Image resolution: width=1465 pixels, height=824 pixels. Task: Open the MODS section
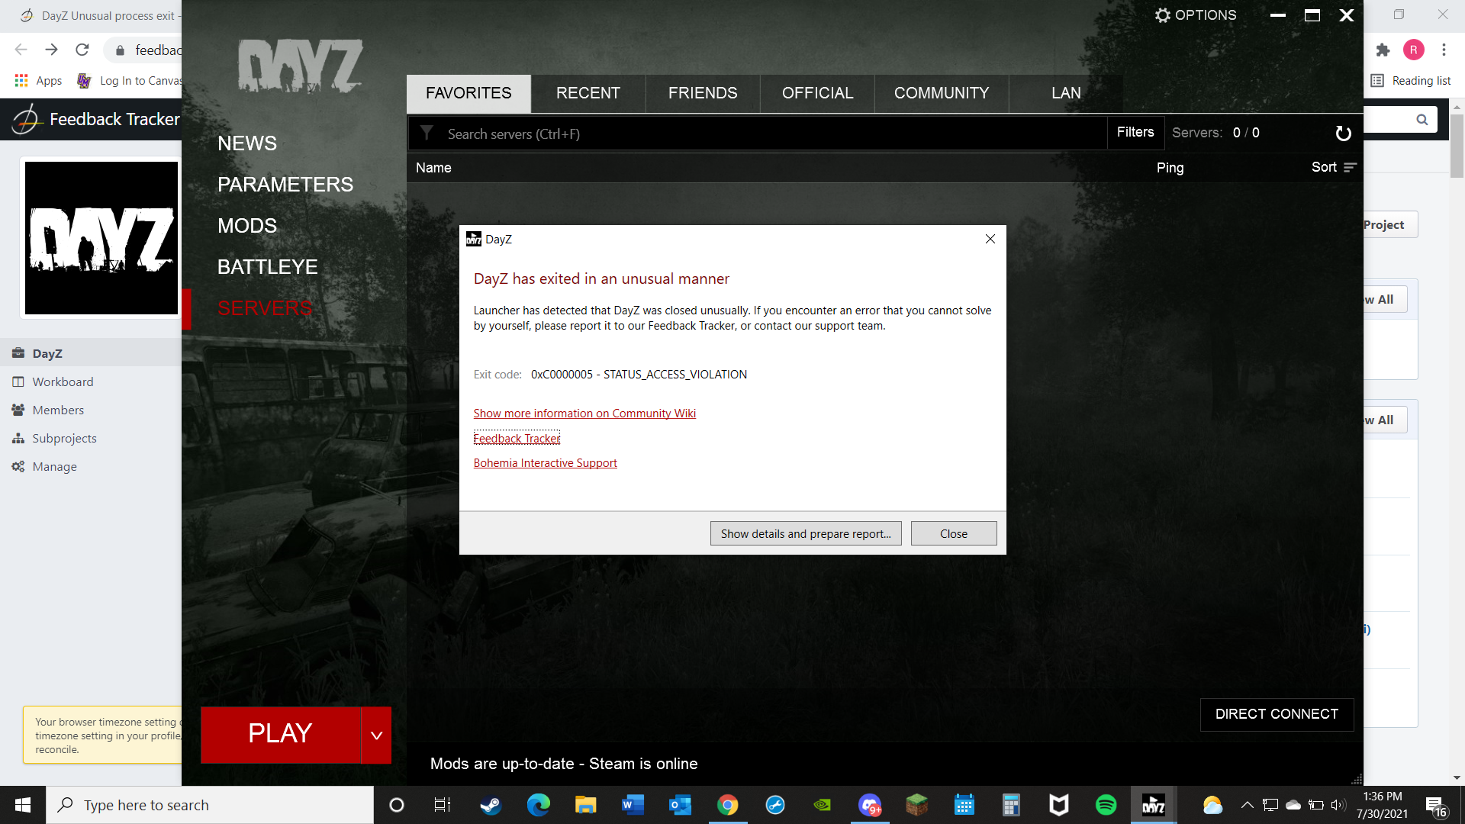(247, 226)
